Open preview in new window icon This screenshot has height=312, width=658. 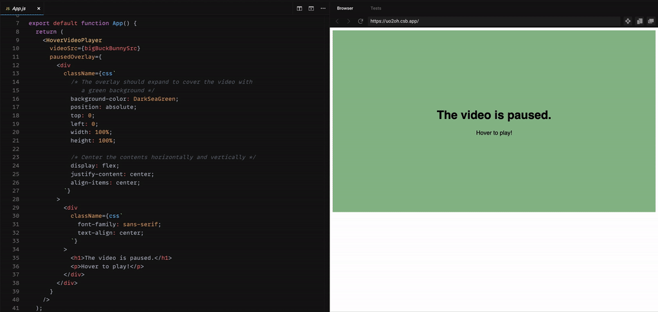coord(651,21)
